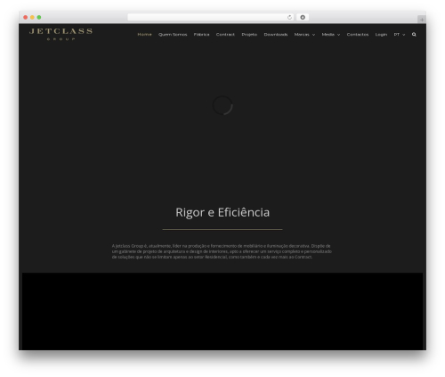The height and width of the screenshot is (377, 445).
Task: Go to the Contactos page
Action: [x=358, y=35]
